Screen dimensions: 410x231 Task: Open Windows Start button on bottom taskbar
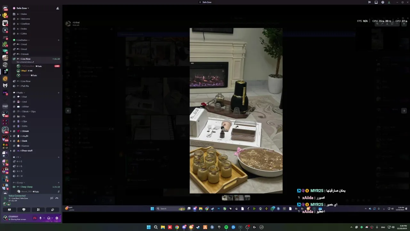coord(149,227)
